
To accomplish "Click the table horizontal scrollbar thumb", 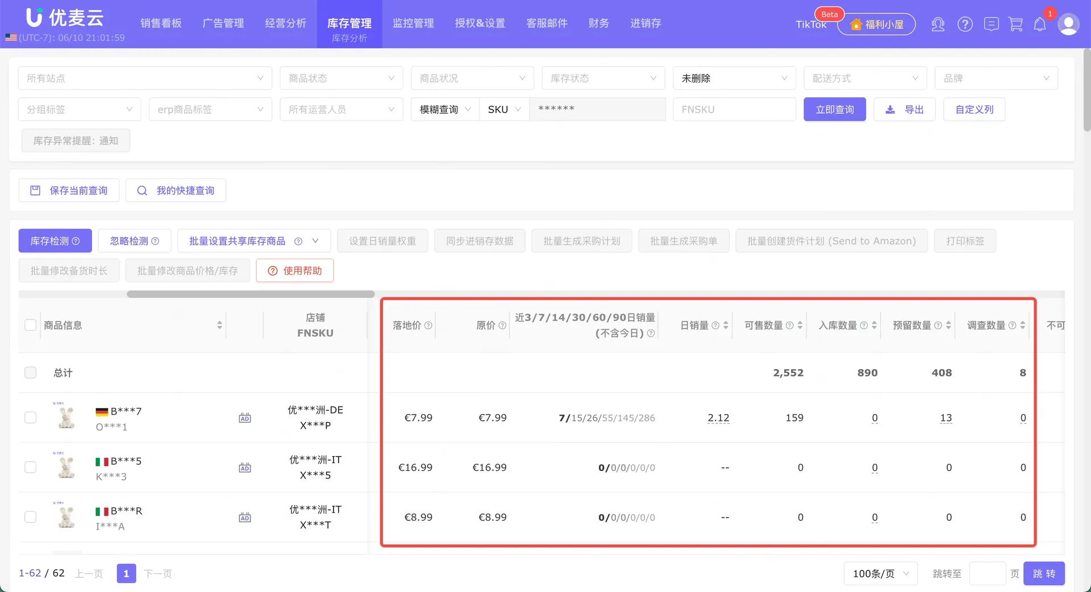I will coord(251,294).
